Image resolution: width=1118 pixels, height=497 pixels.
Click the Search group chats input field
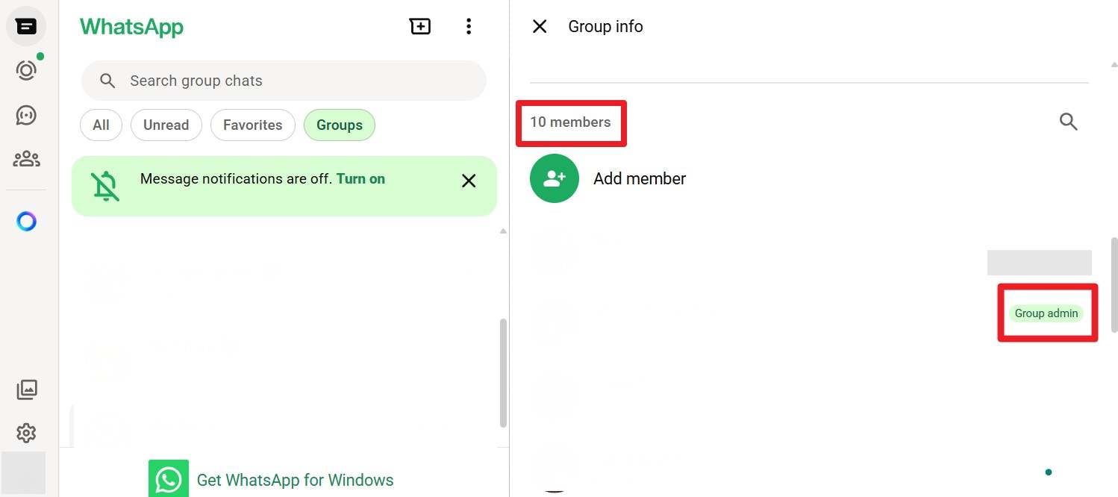(284, 81)
